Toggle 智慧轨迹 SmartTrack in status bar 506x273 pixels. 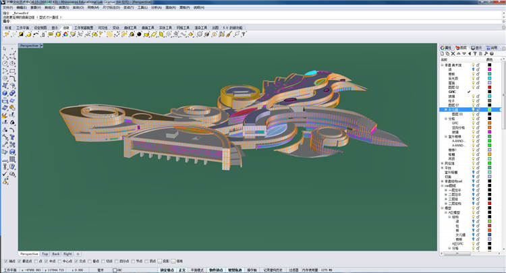click(235, 270)
